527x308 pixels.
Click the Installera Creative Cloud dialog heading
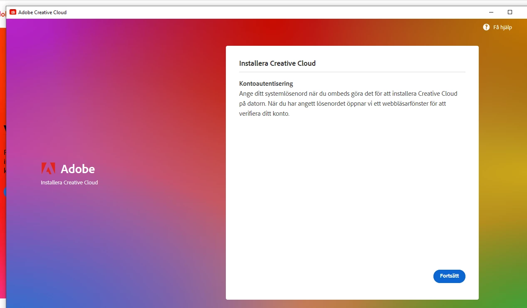pyautogui.click(x=277, y=63)
